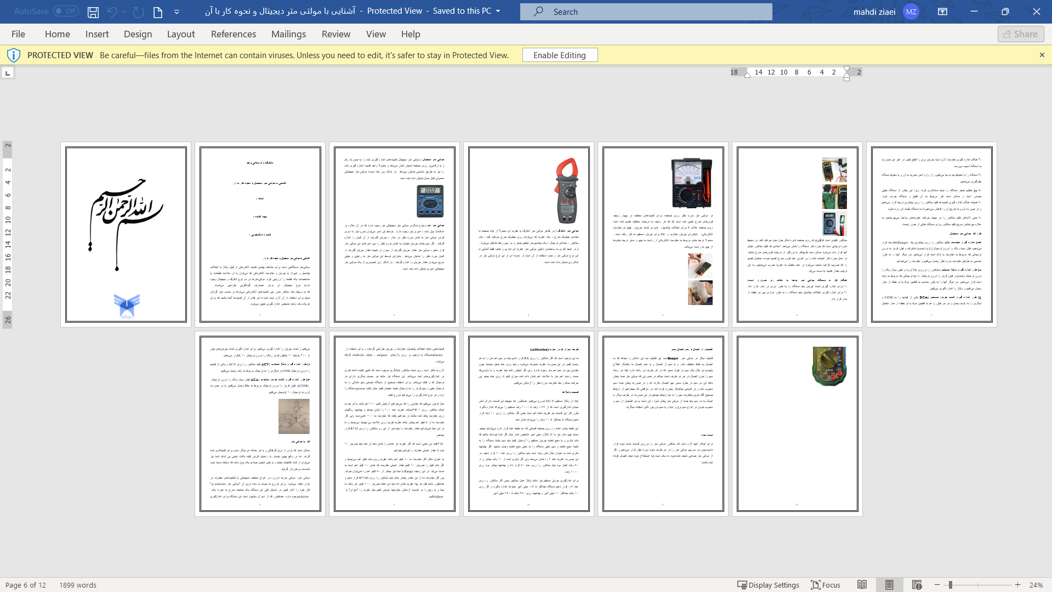The height and width of the screenshot is (592, 1052).
Task: Open the Undo history dropdown arrow
Action: (124, 12)
